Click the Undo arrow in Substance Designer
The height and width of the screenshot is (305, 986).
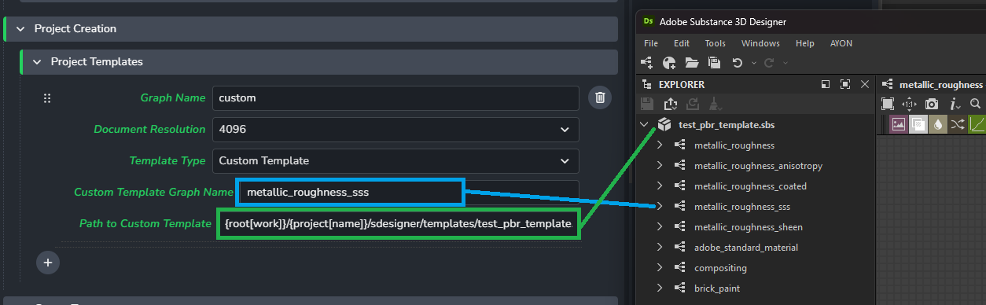(x=738, y=63)
